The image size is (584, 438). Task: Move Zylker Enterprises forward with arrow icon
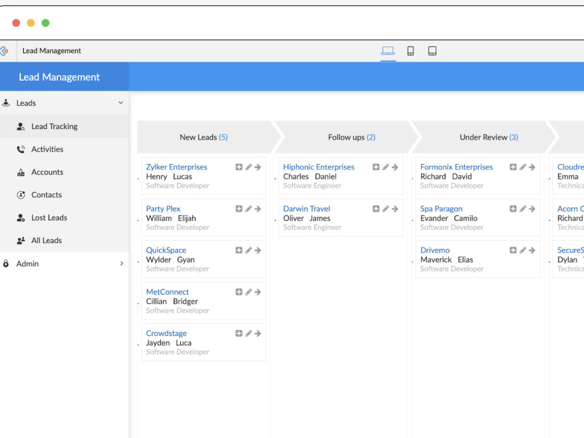pyautogui.click(x=258, y=167)
